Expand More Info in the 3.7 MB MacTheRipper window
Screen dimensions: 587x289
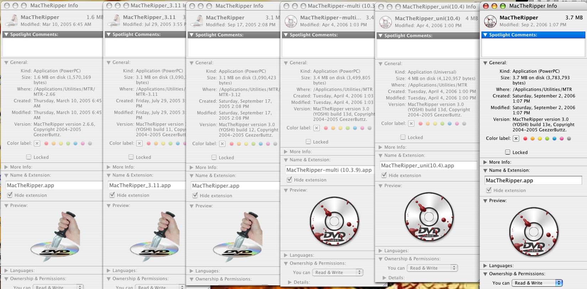click(485, 162)
